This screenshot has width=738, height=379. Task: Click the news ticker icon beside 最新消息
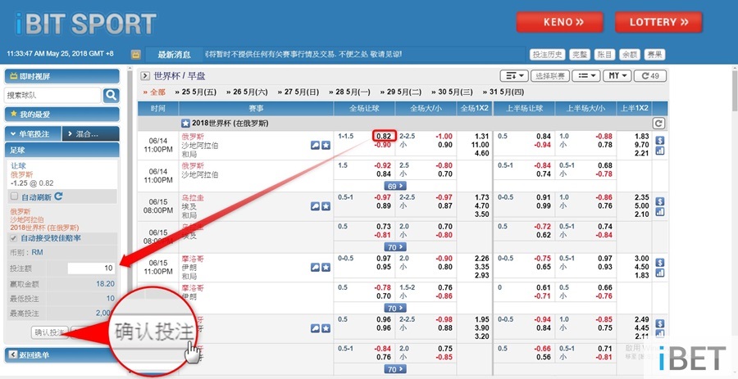click(135, 55)
